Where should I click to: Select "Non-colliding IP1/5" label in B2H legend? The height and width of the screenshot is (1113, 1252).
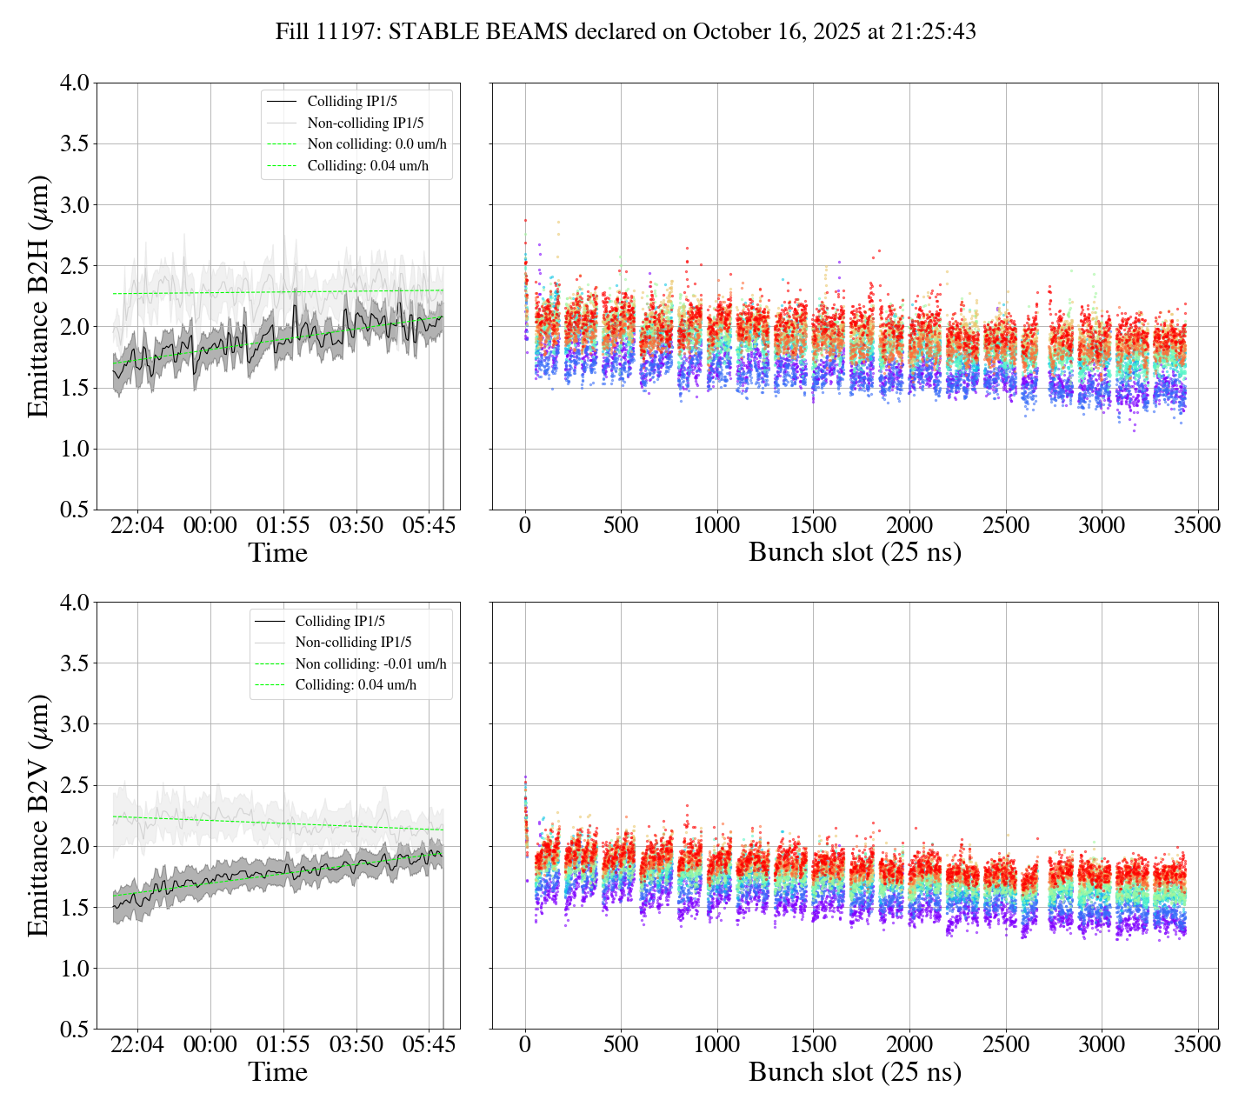click(x=365, y=123)
